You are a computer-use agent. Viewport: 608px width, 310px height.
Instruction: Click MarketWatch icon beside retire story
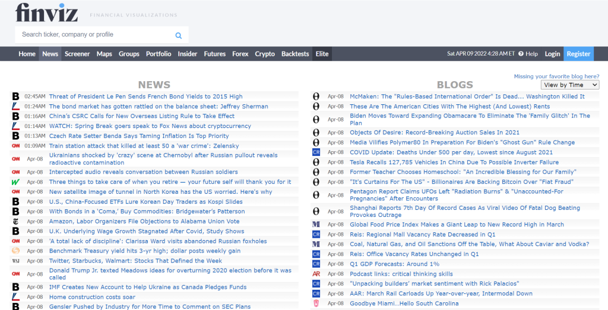(x=15, y=182)
